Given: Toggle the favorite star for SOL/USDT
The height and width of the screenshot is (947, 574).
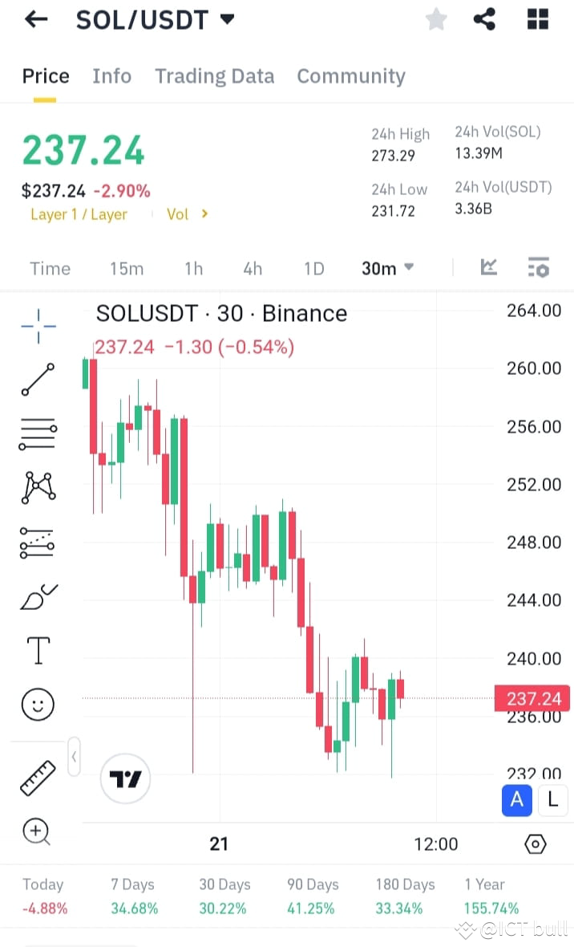Looking at the screenshot, I should coord(436,18).
